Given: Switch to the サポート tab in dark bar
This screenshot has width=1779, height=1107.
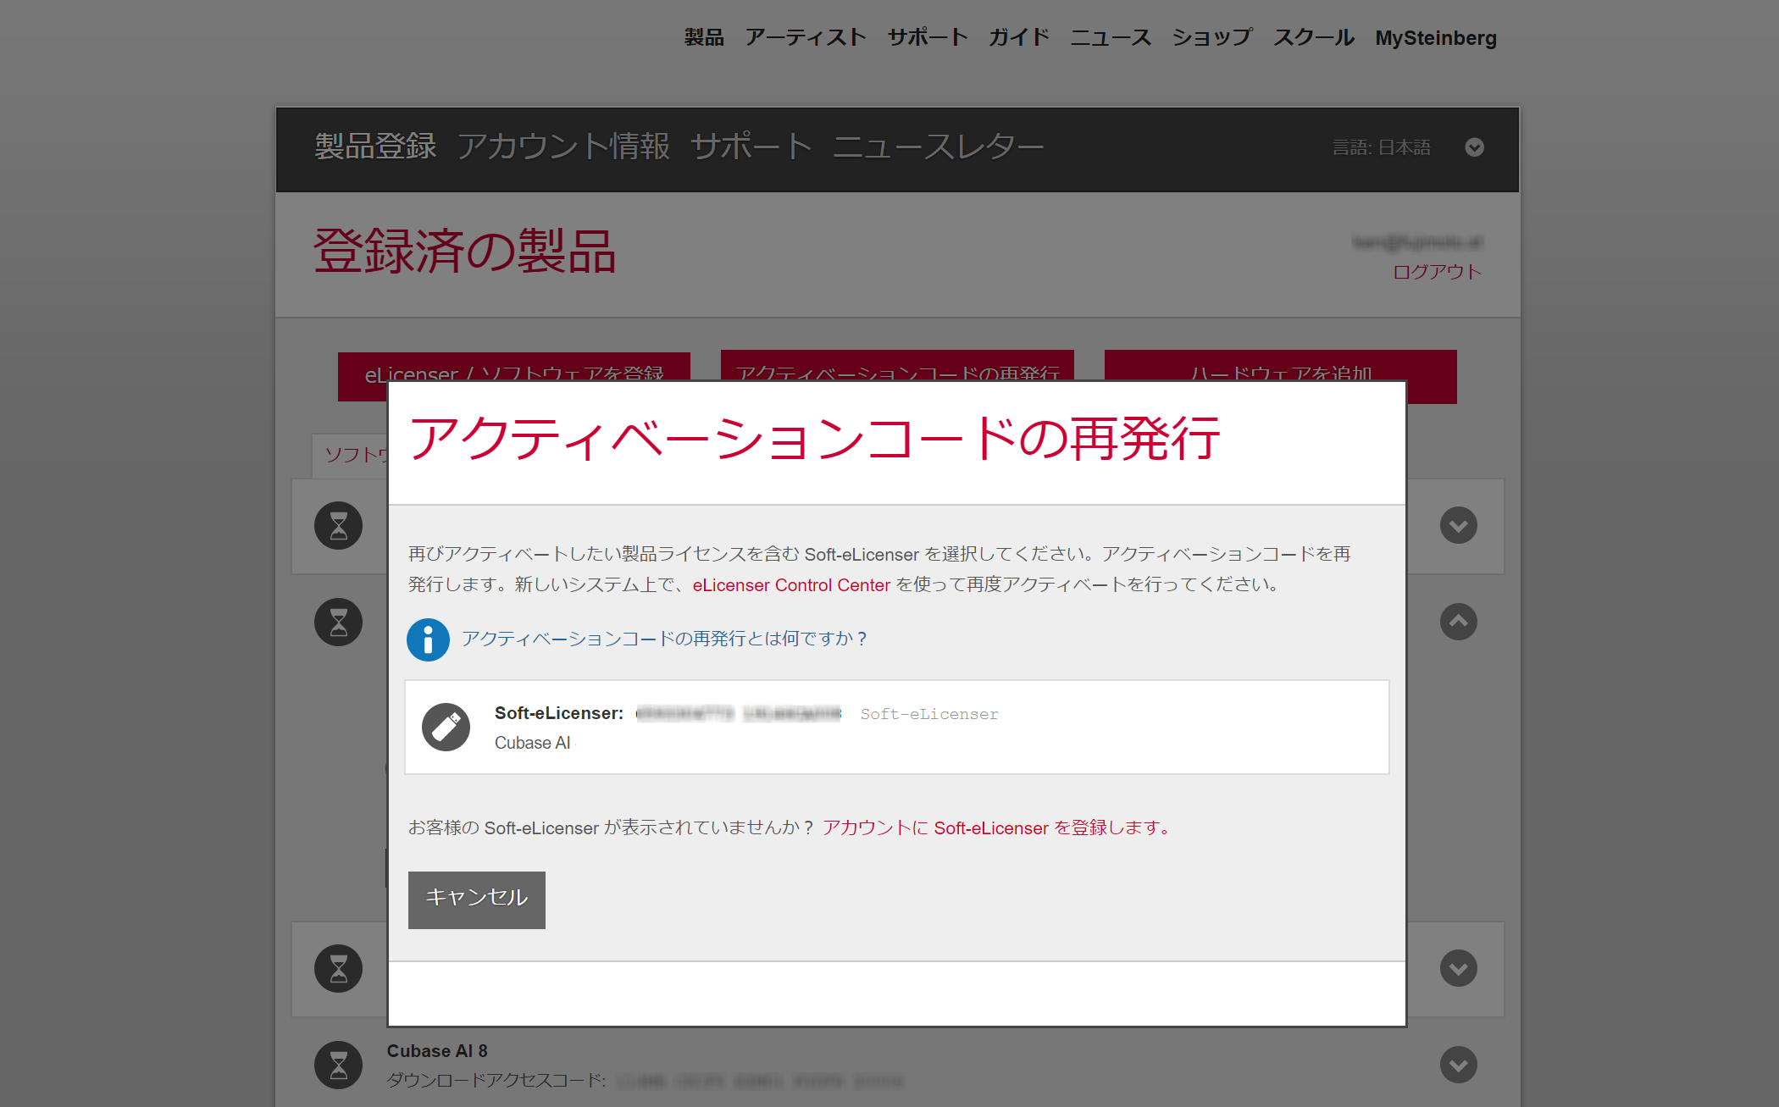Looking at the screenshot, I should [x=751, y=147].
